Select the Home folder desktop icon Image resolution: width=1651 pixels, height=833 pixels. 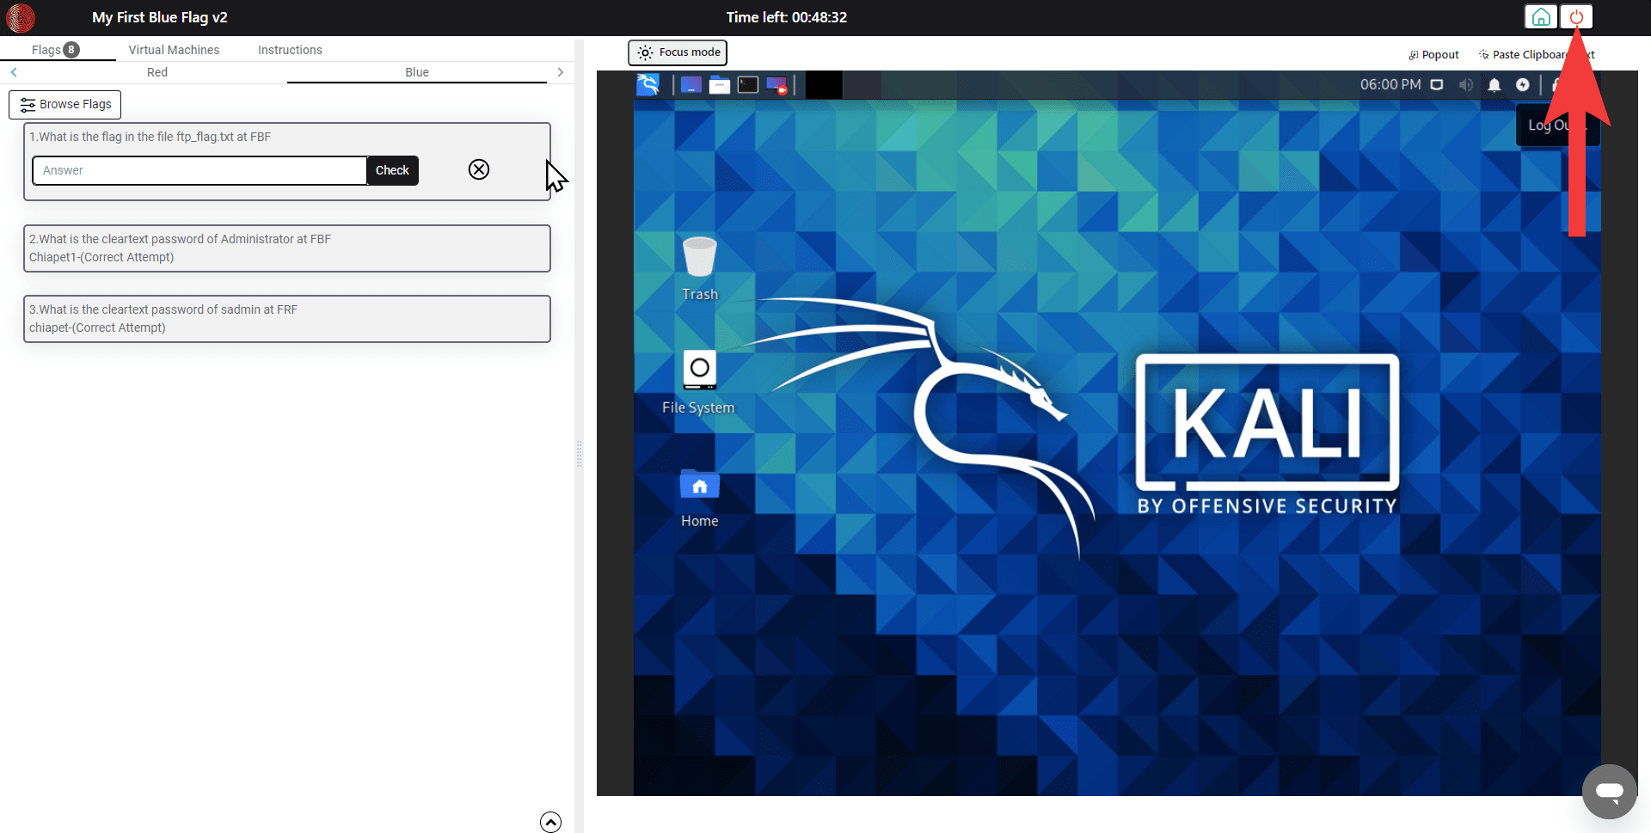tap(700, 498)
